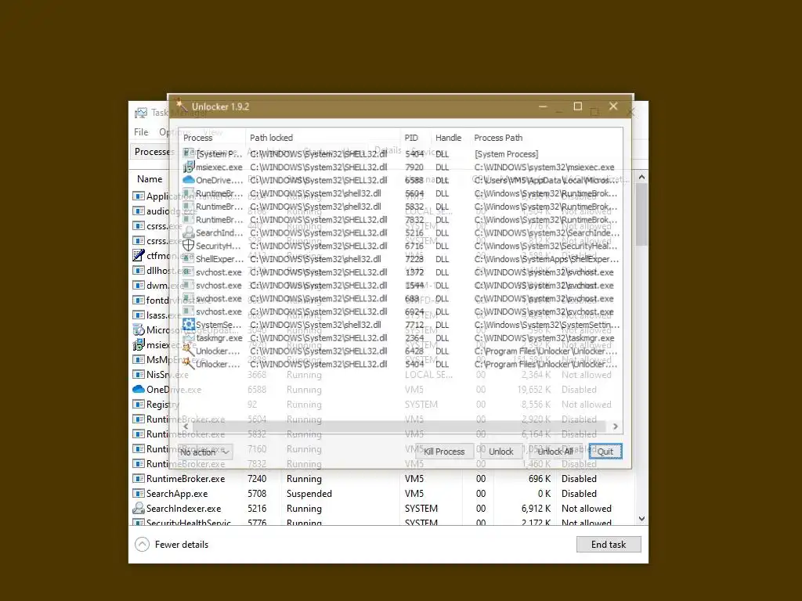The image size is (802, 601).
Task: Select Unlocker wand icon with PID 6428
Action: click(x=188, y=351)
